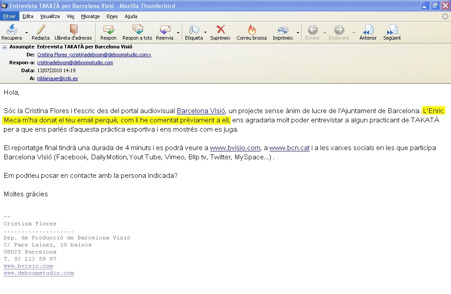Open the Imprimeix dropdown arrow
The image size is (451, 294).
point(298,33)
